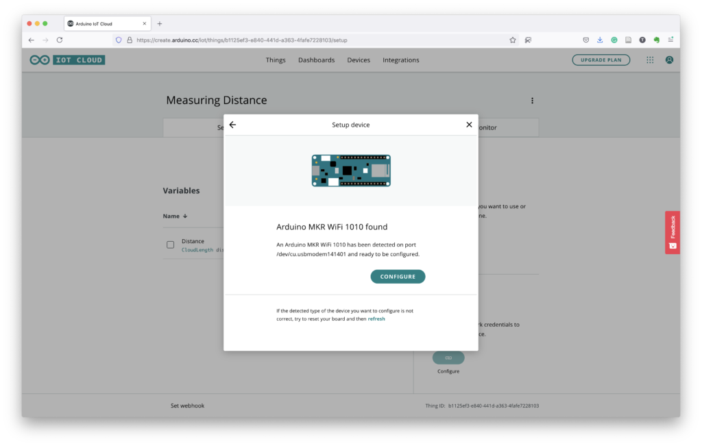Image resolution: width=702 pixels, height=446 pixels.
Task: Close the Setup device dialog
Action: coord(469,125)
